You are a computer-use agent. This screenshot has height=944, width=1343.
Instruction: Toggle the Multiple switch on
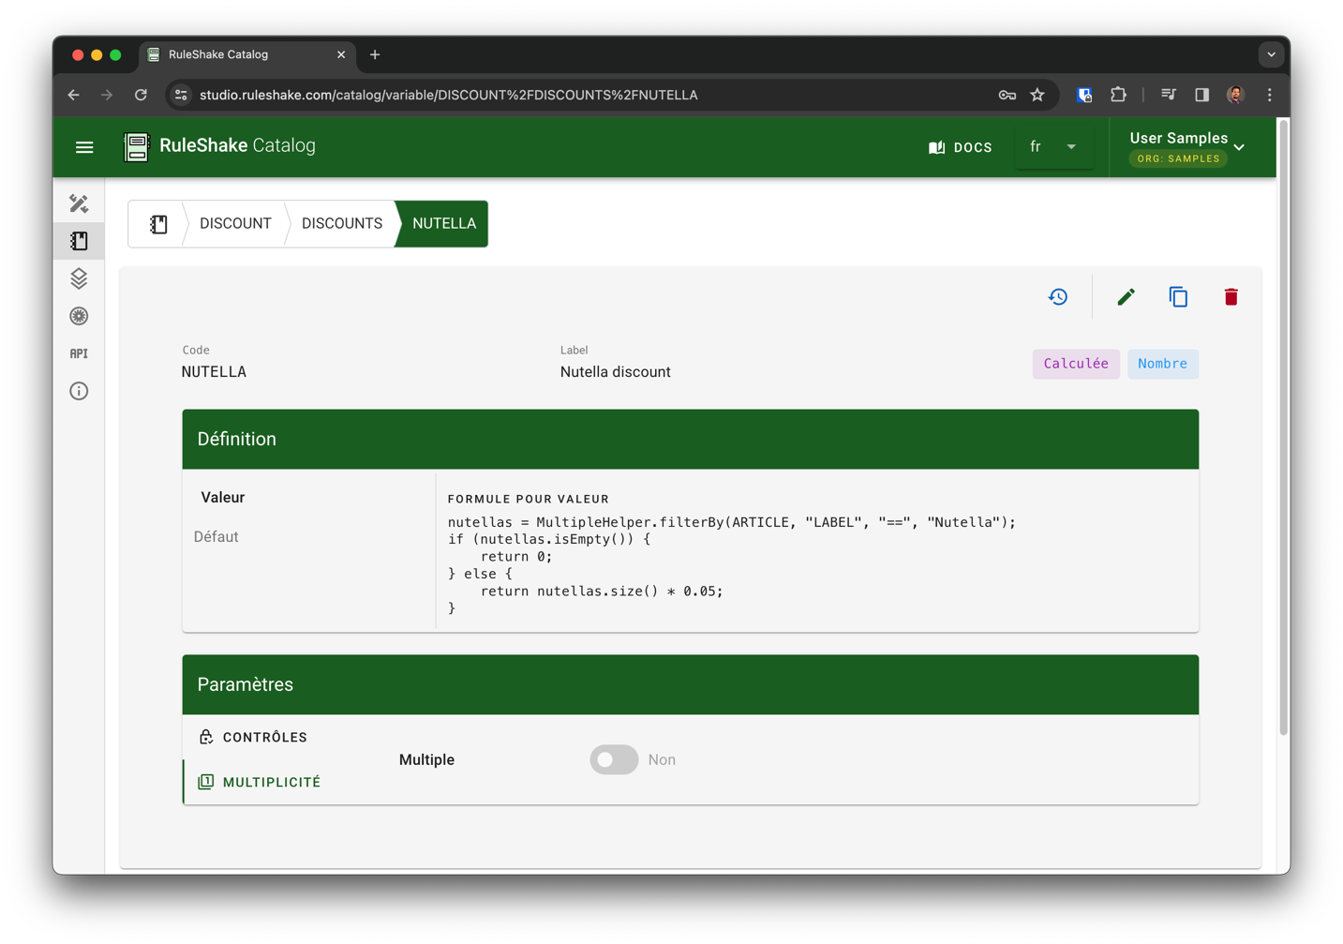pos(614,759)
